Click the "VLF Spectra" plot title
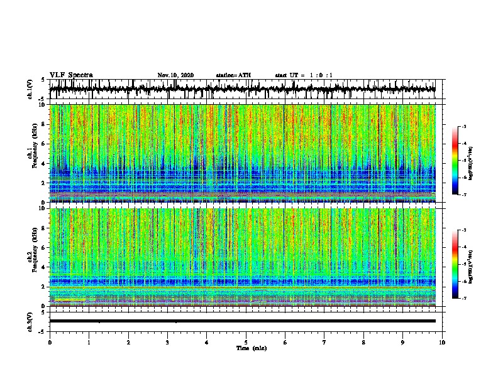Screen dimensions: 498x384 [x=71, y=75]
